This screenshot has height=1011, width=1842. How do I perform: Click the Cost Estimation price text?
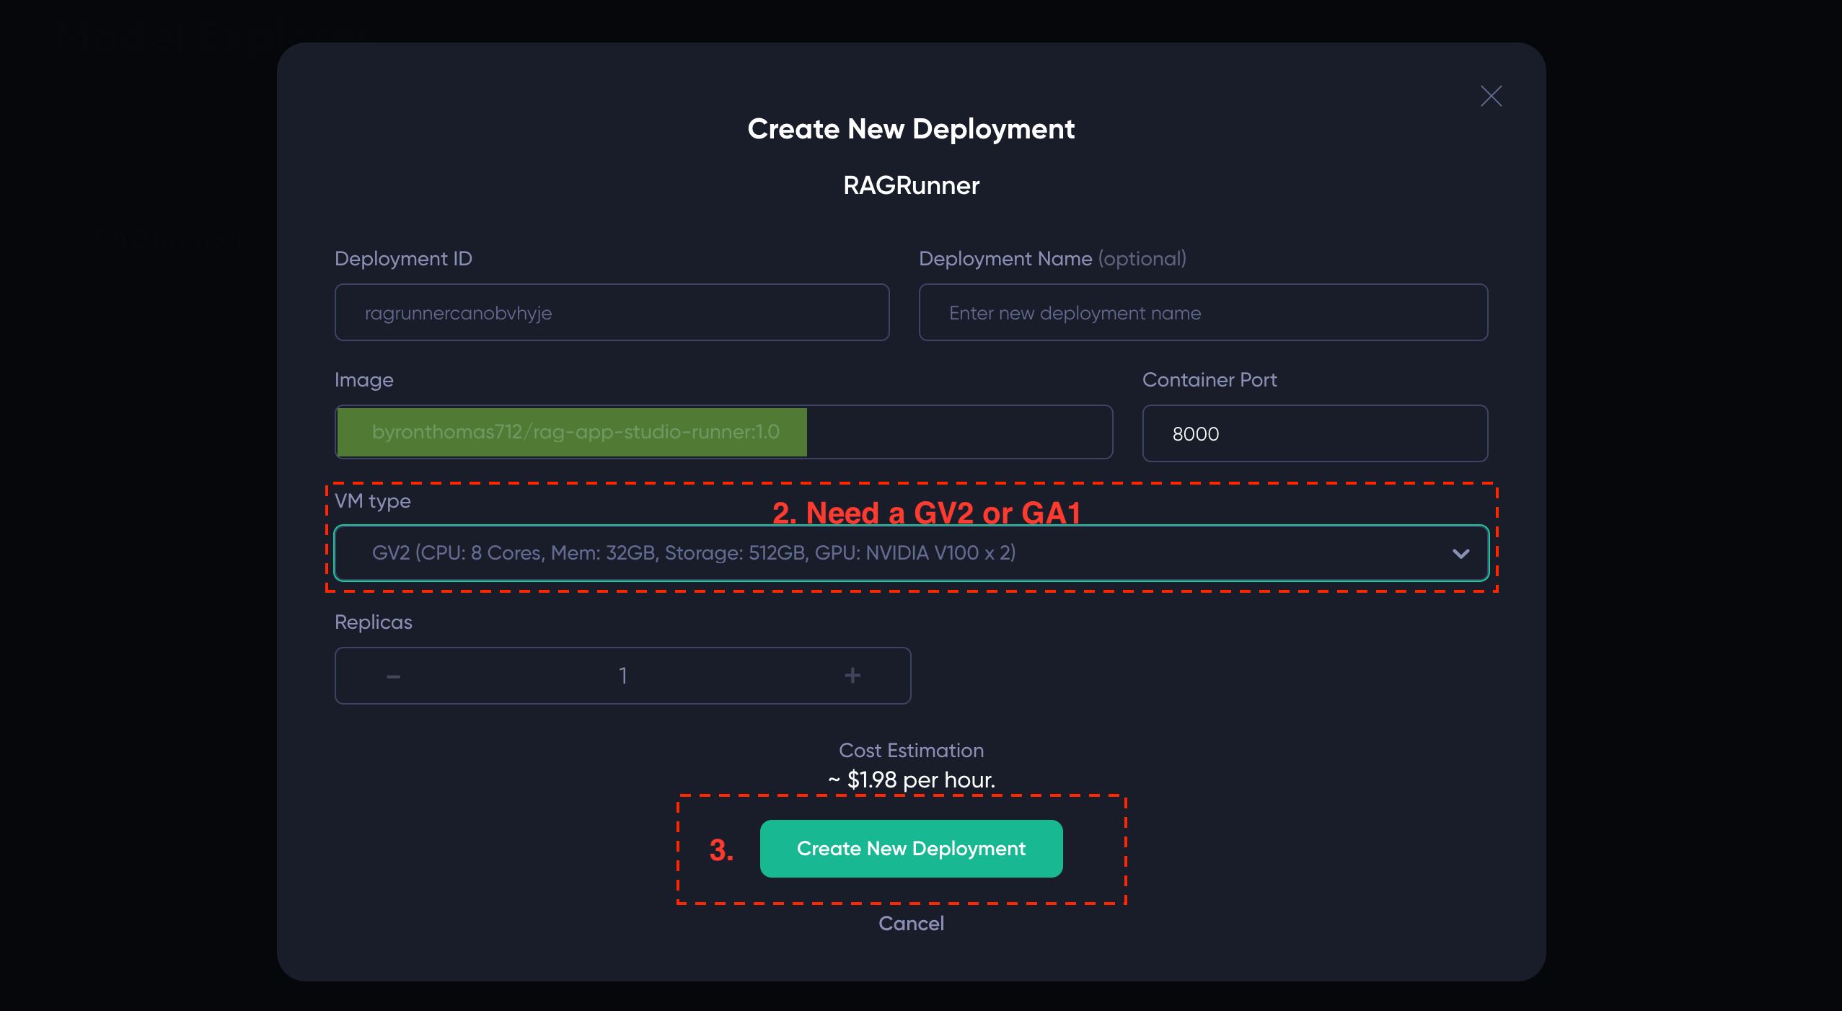[x=911, y=780]
